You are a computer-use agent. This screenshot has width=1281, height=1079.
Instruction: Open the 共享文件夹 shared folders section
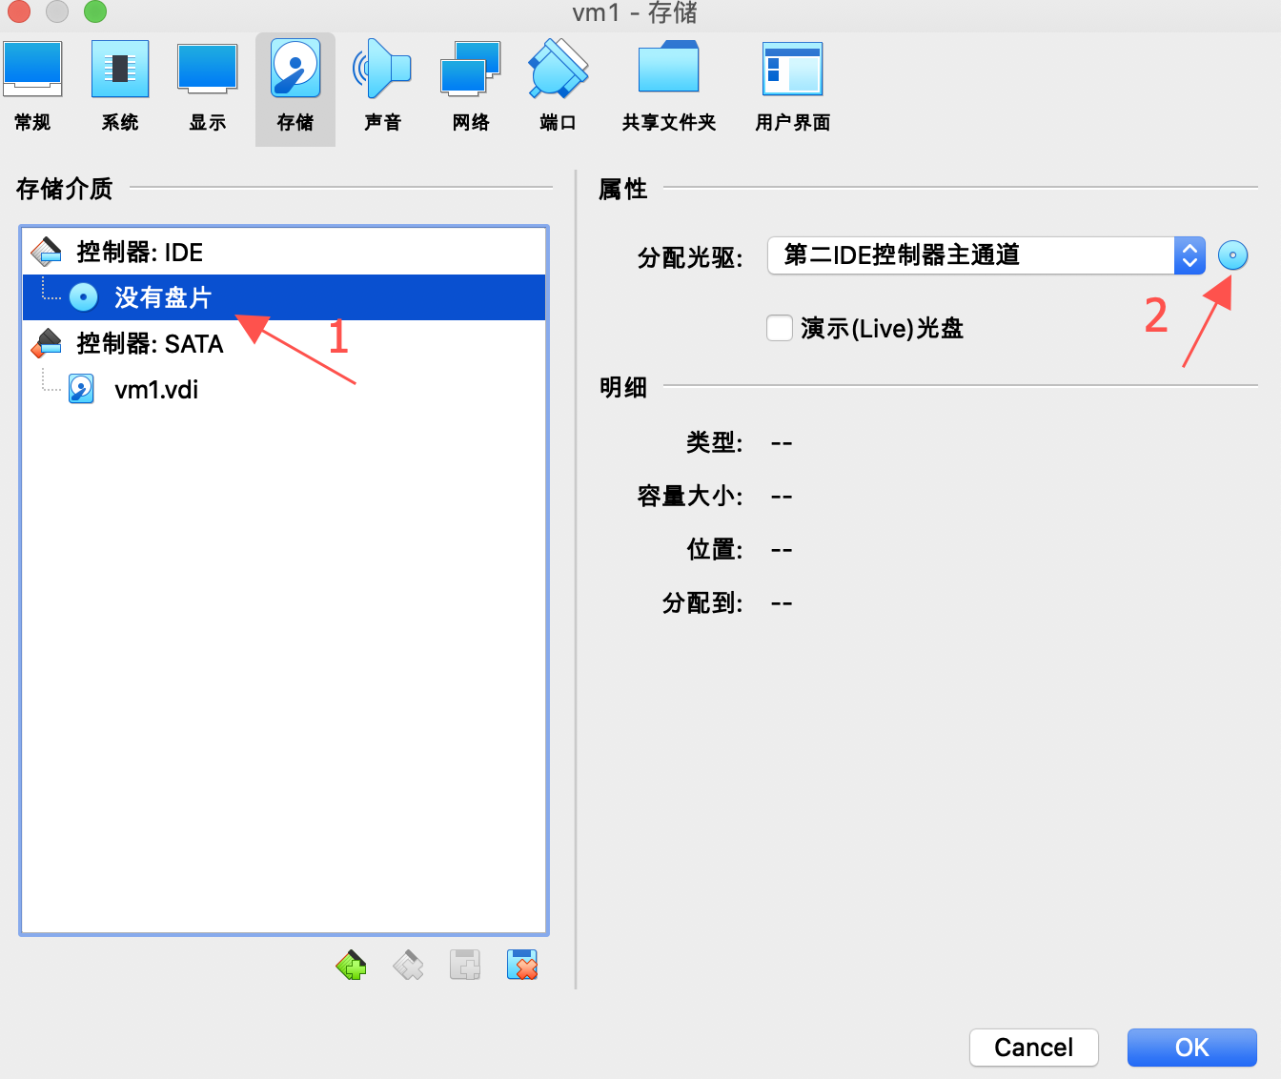(668, 86)
